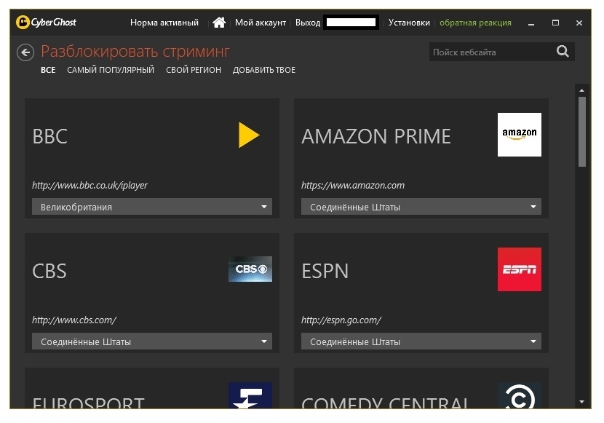Select the СВОЙ РЕГИОН tab
This screenshot has height=423, width=604.
point(194,70)
